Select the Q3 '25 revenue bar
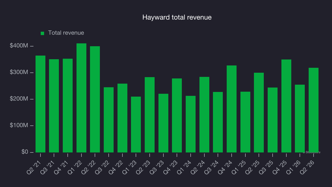This screenshot has width=332, height=187. click(x=273, y=120)
